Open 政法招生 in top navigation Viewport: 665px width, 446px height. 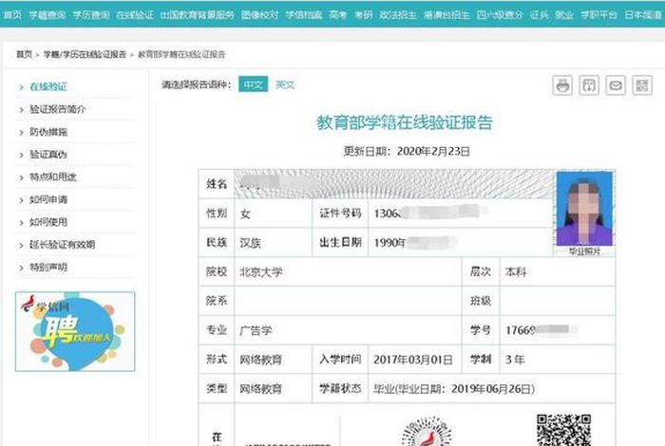pyautogui.click(x=398, y=15)
